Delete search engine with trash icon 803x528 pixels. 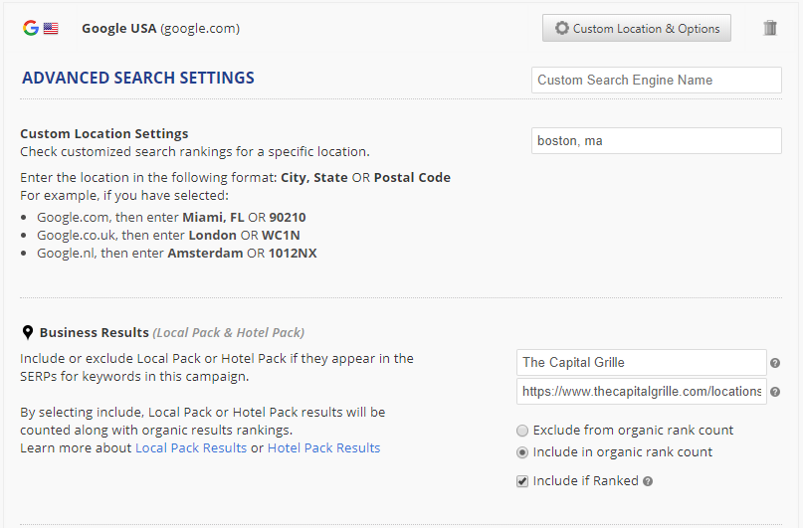(x=770, y=28)
